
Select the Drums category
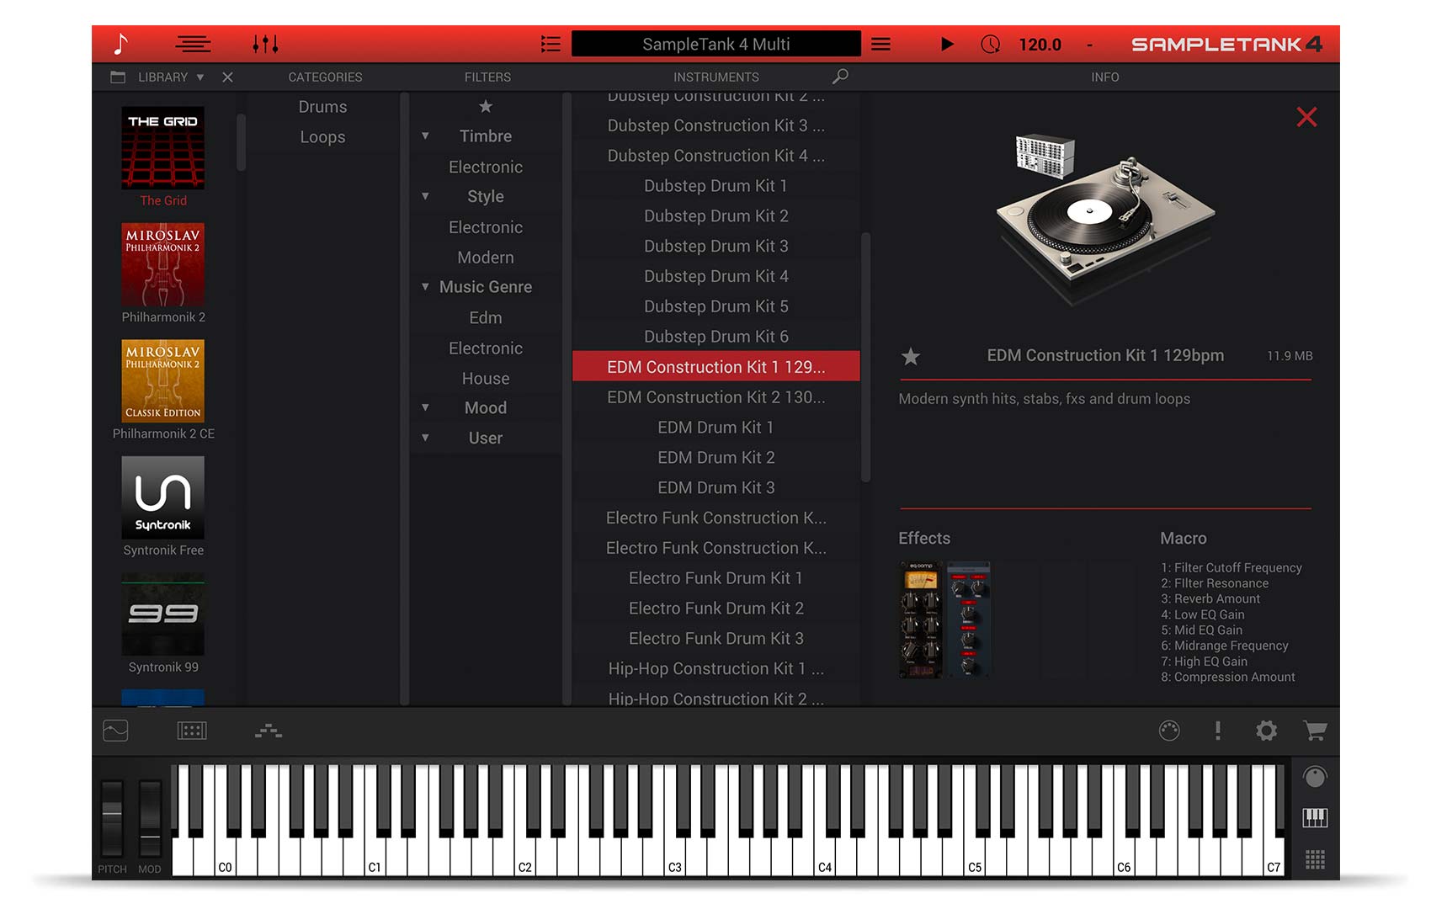point(322,107)
